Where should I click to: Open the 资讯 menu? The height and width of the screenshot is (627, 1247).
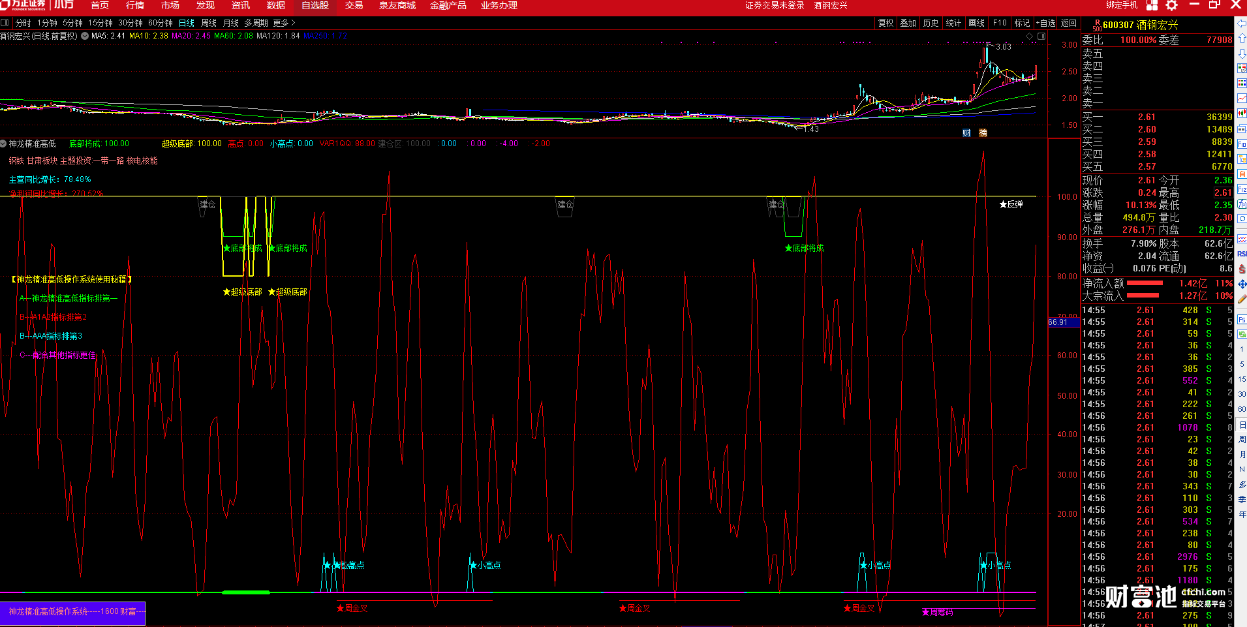coord(241,5)
